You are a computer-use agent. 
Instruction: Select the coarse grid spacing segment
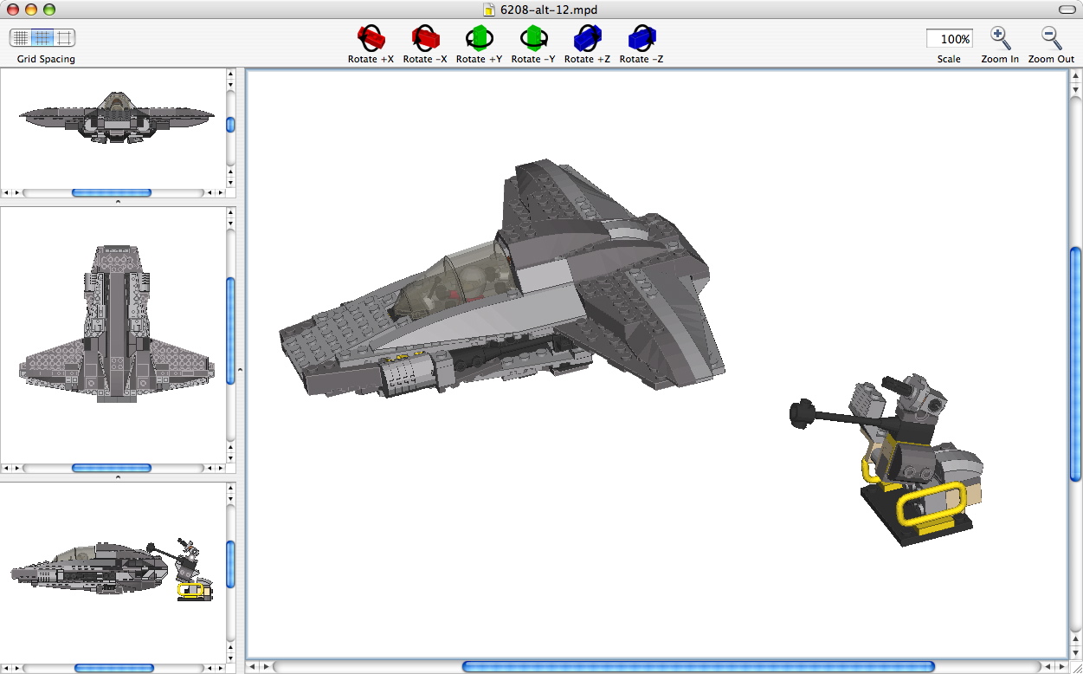61,38
